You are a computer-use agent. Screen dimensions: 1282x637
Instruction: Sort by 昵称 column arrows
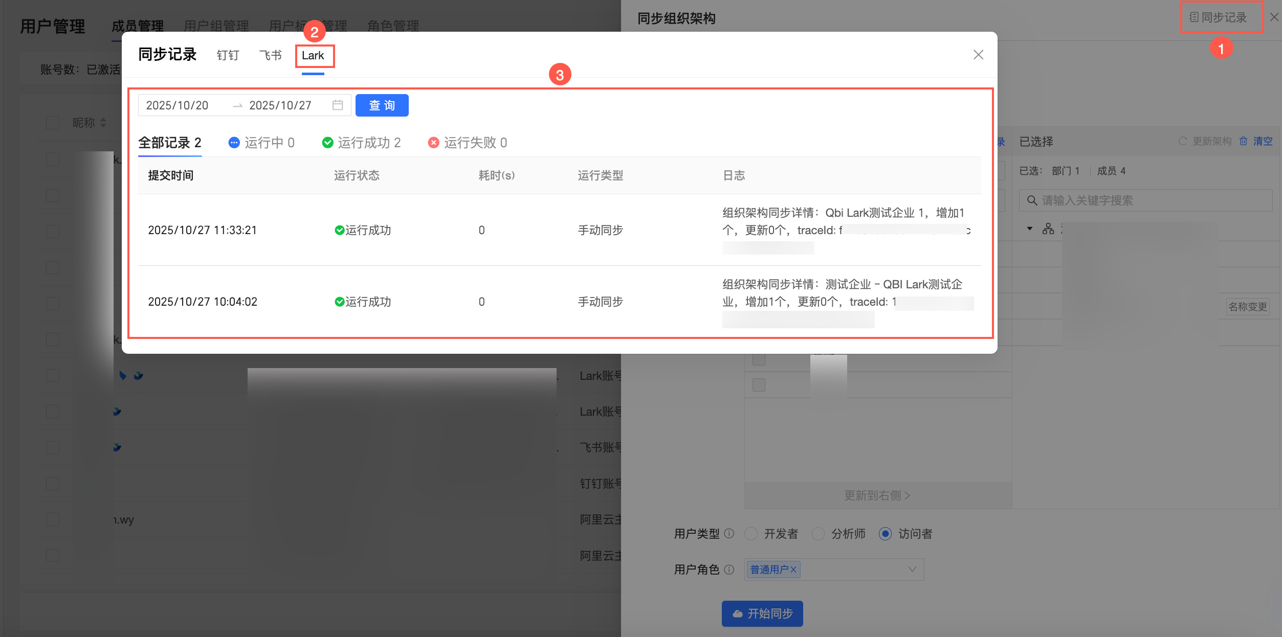tap(103, 123)
